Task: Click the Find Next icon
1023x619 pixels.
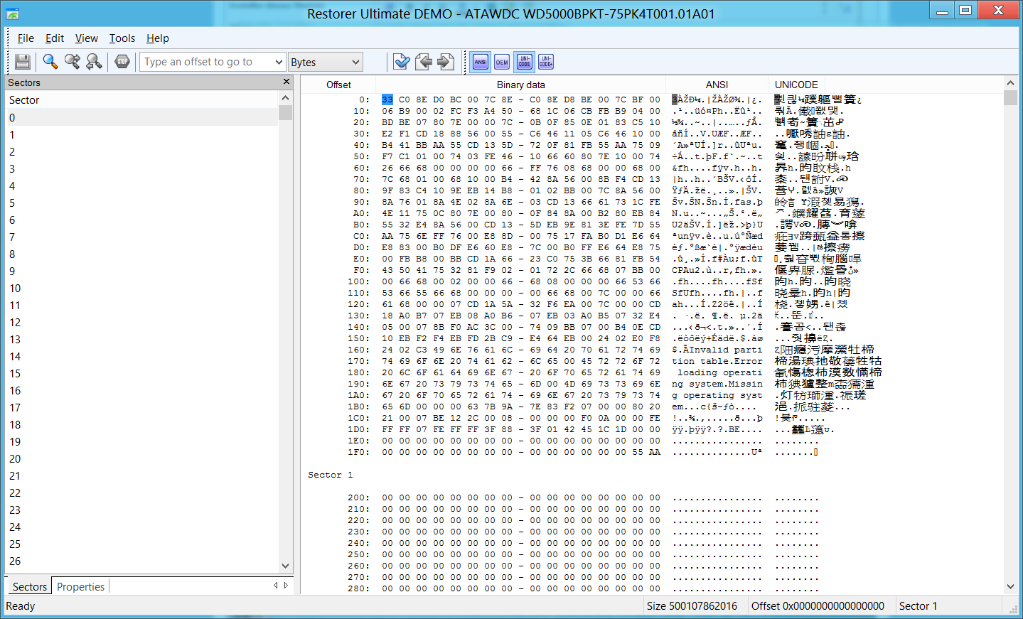Action: [72, 62]
